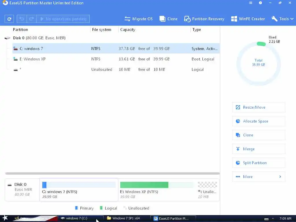Select C: windows 7 partition row
Image resolution: width=296 pixels, height=222 pixels.
point(116,49)
